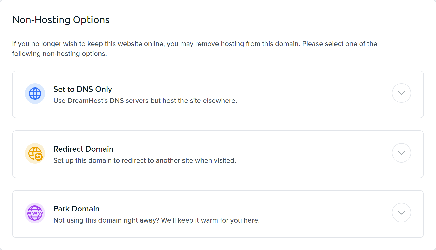Click 'Please select one of the' sentence
The width and height of the screenshot is (436, 250).
pyautogui.click(x=340, y=44)
